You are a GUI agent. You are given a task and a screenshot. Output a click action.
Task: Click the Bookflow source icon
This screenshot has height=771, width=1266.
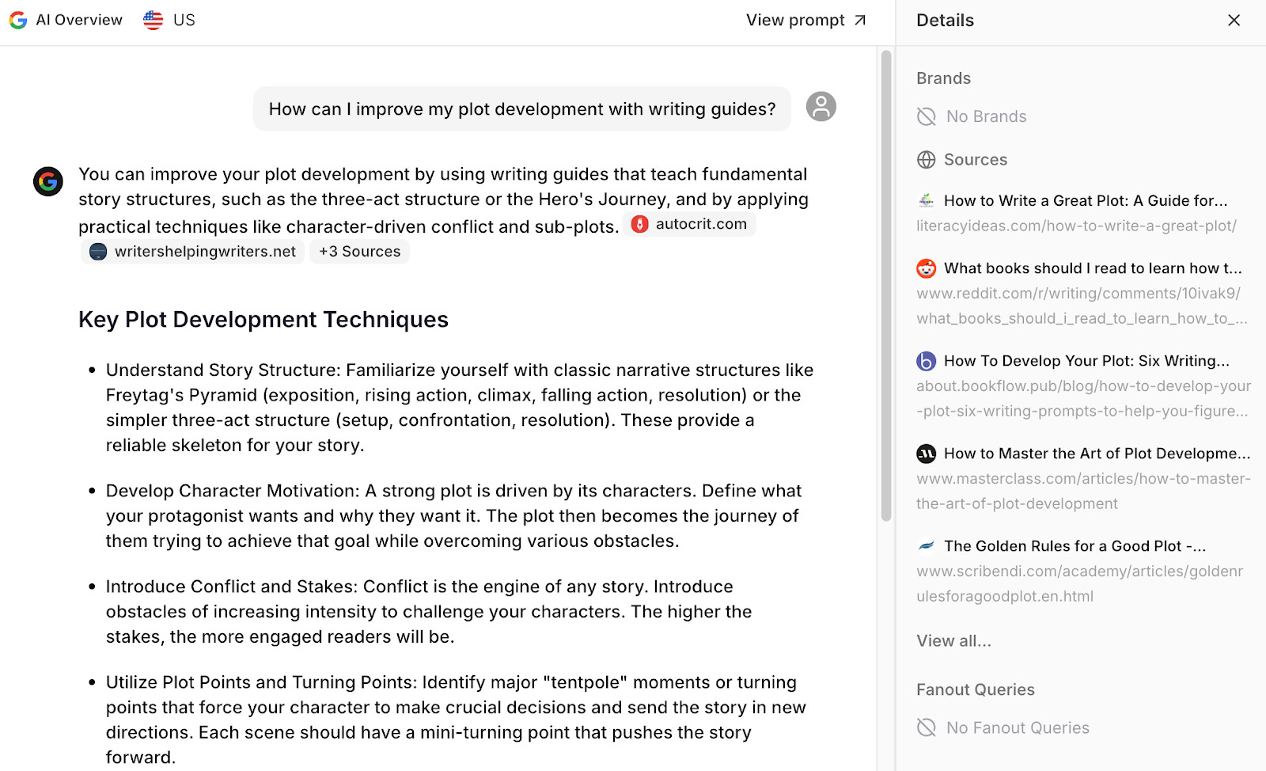[x=926, y=361]
